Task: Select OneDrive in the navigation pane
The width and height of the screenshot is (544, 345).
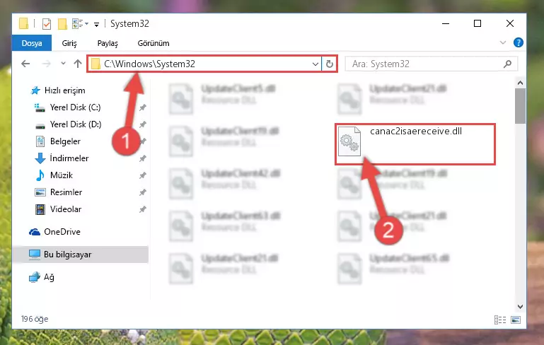Action: 62,232
